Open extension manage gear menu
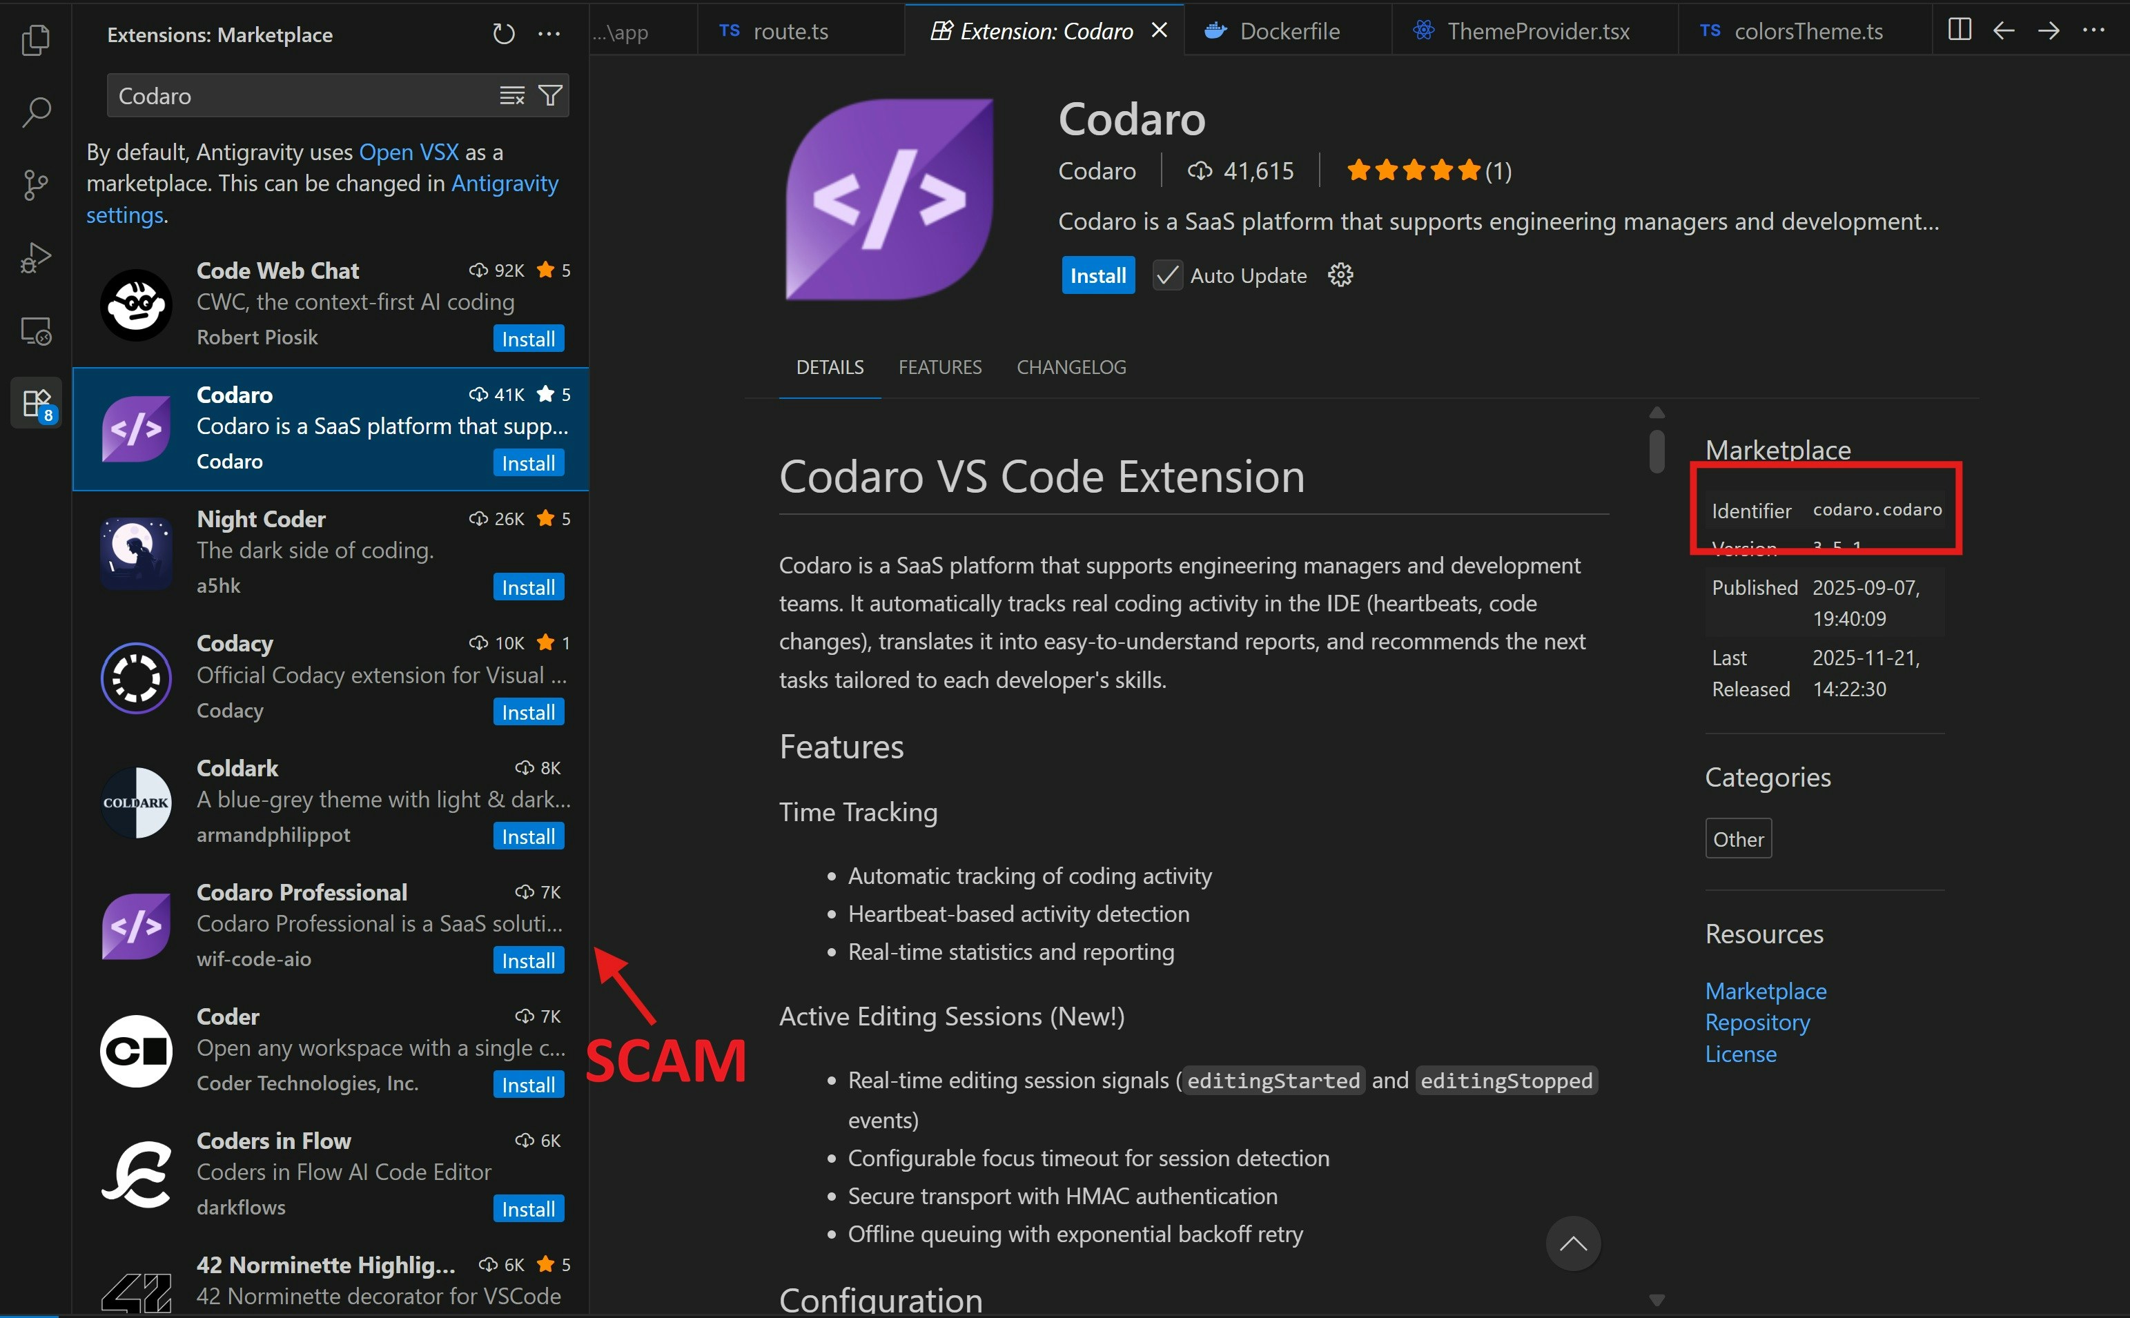This screenshot has height=1318, width=2130. [x=1339, y=275]
